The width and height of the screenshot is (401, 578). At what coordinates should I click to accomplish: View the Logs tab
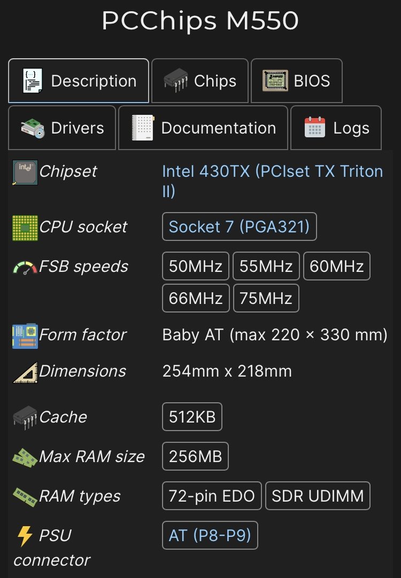(x=336, y=128)
